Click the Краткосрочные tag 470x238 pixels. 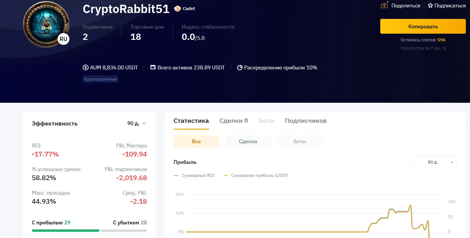pyautogui.click(x=100, y=79)
